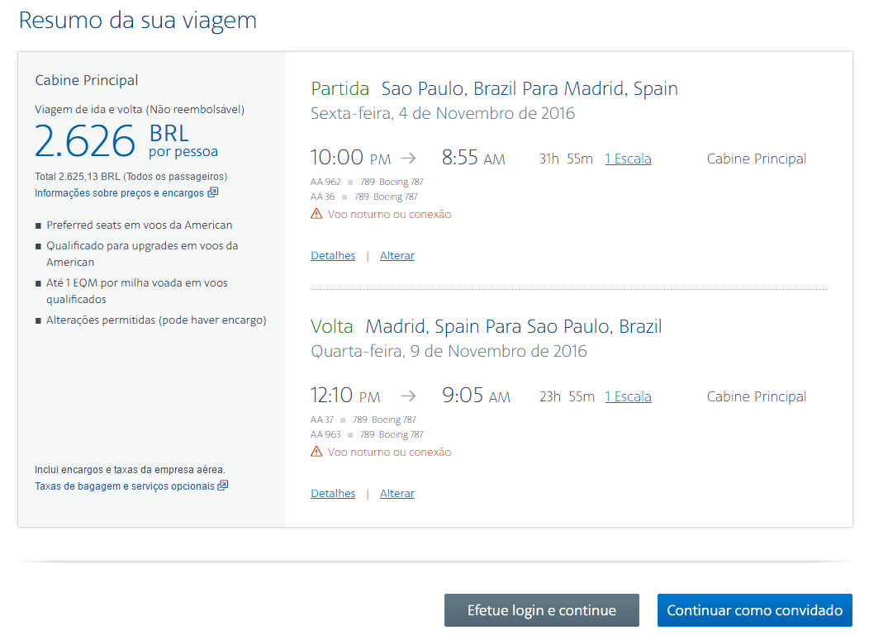This screenshot has height=640, width=869.
Task: Select Alterar for the return flight
Action: [397, 493]
